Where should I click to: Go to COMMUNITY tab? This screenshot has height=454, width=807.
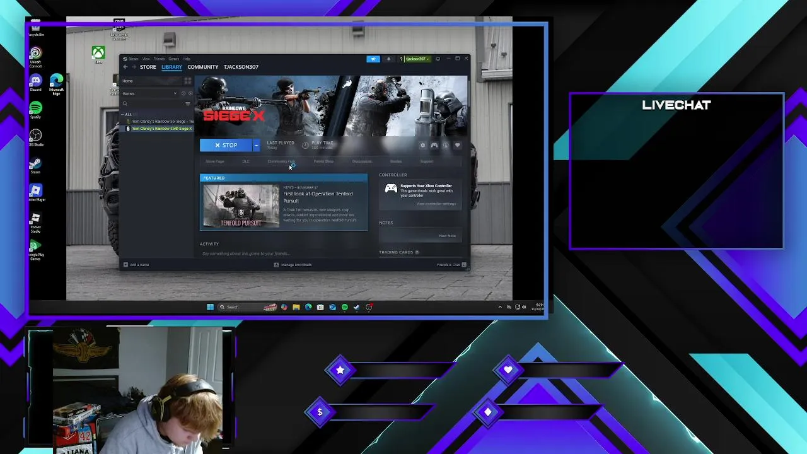coord(202,67)
